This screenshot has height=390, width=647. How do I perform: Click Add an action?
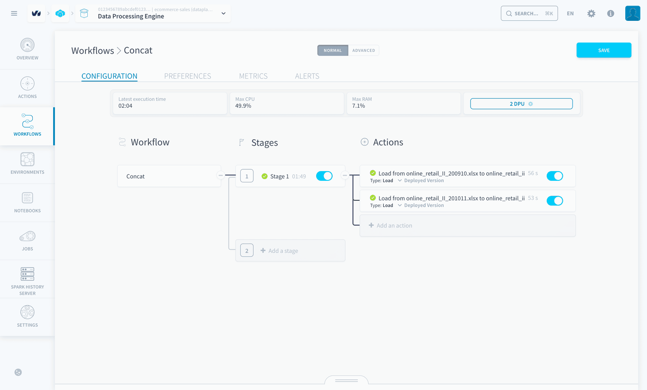[468, 226]
